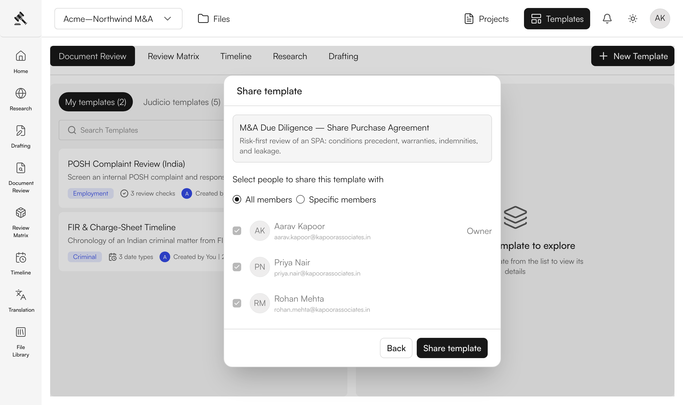Toggle the light theme sun icon
683x405 pixels.
click(633, 19)
